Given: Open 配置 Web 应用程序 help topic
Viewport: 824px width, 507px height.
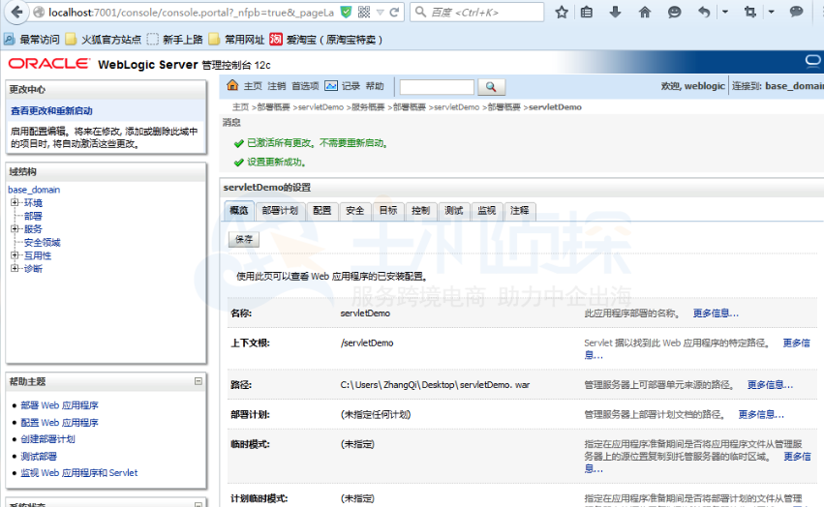Looking at the screenshot, I should click(x=59, y=423).
